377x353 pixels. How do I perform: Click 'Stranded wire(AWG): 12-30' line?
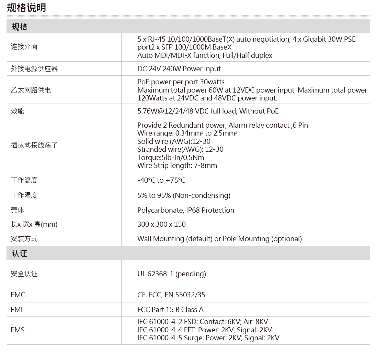(x=180, y=149)
